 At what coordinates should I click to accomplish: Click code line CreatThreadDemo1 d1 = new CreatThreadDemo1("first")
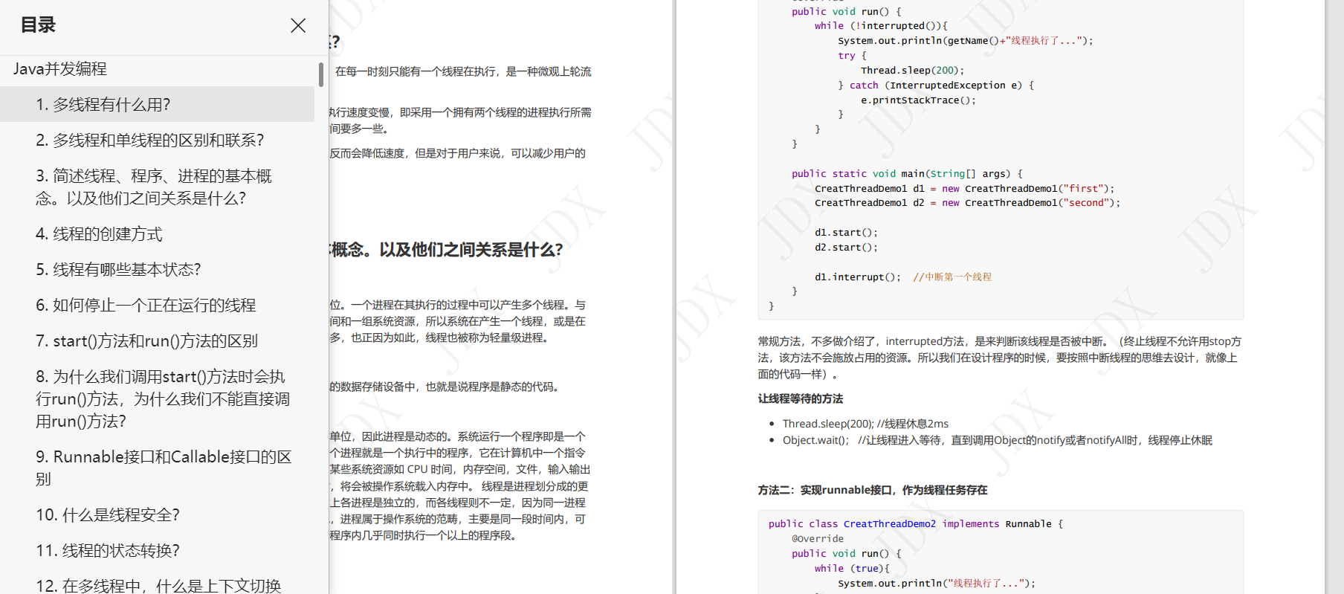click(965, 189)
